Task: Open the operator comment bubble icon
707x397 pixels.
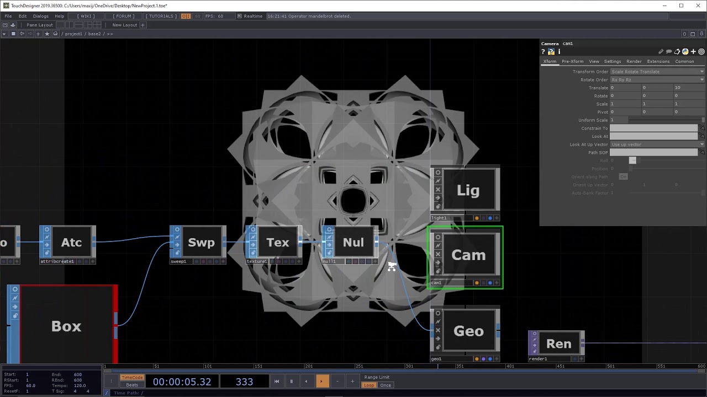Action: tap(669, 52)
